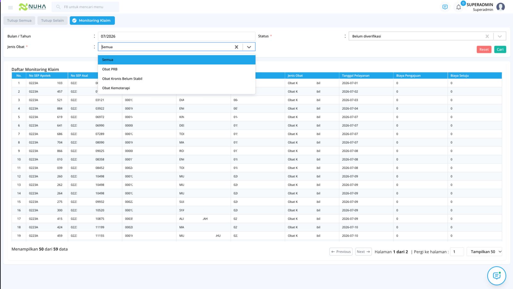
Task: Open the hamburger sidebar menu
Action: click(11, 7)
